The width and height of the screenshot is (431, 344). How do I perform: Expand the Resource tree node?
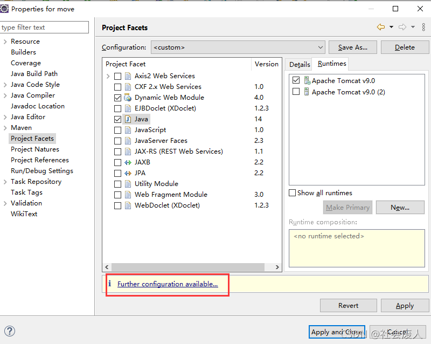pos(5,42)
